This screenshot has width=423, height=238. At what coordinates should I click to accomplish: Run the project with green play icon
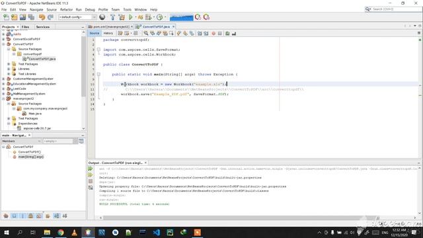131,17
